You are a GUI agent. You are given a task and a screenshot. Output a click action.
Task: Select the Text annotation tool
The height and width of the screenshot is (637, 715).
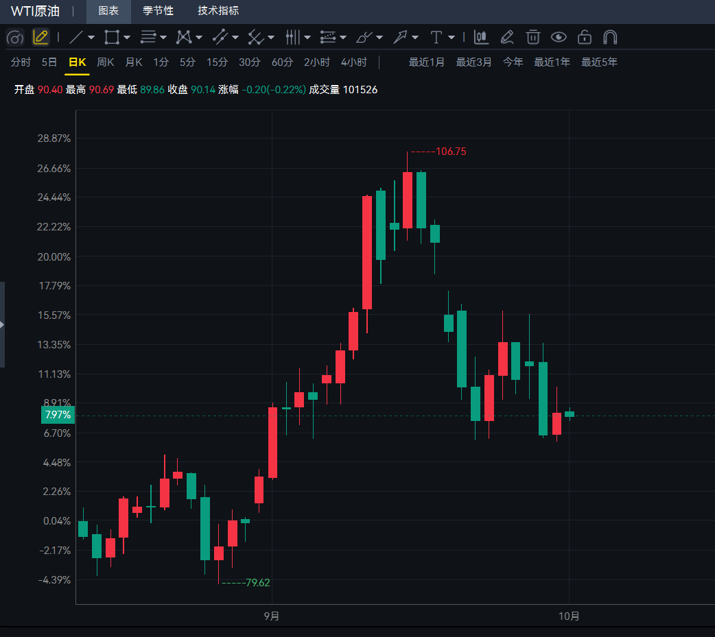(x=436, y=37)
